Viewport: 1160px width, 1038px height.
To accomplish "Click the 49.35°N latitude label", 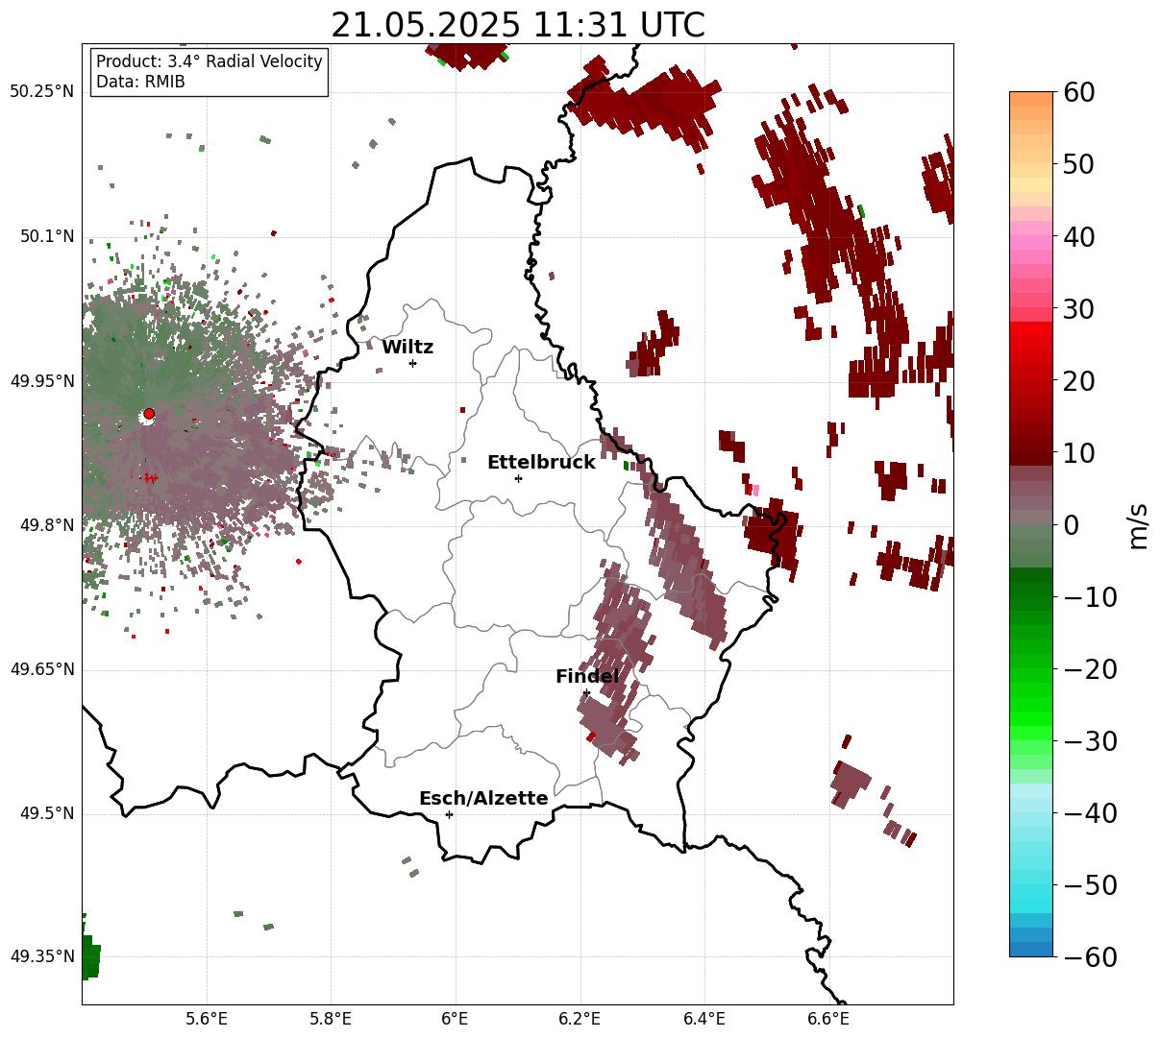I will pyautogui.click(x=42, y=956).
